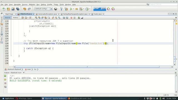Click the Shift Line Right icon in editor toolbar
Viewport: 178px width, 100px height.
click(x=67, y=18)
